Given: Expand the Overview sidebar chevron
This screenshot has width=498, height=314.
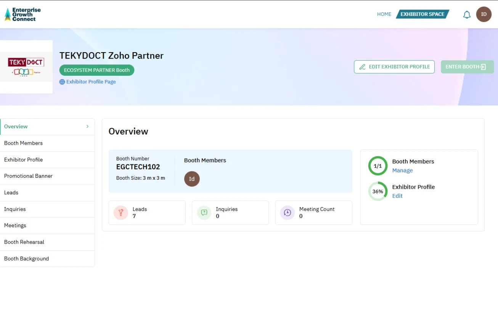Looking at the screenshot, I should coord(87,126).
